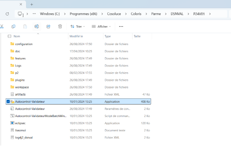Click the Cut scissors icon
The width and height of the screenshot is (231, 146).
[x=2, y=26]
